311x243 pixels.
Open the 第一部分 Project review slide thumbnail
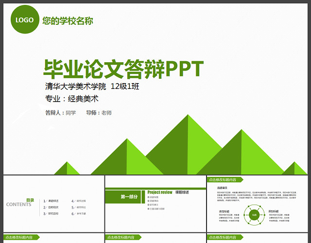(155, 204)
